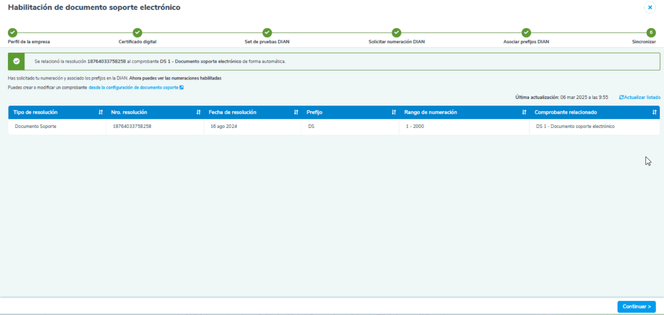Viewport: 664px width, 315px height.
Task: Click Actualizar listado refresh link
Action: tap(640, 97)
